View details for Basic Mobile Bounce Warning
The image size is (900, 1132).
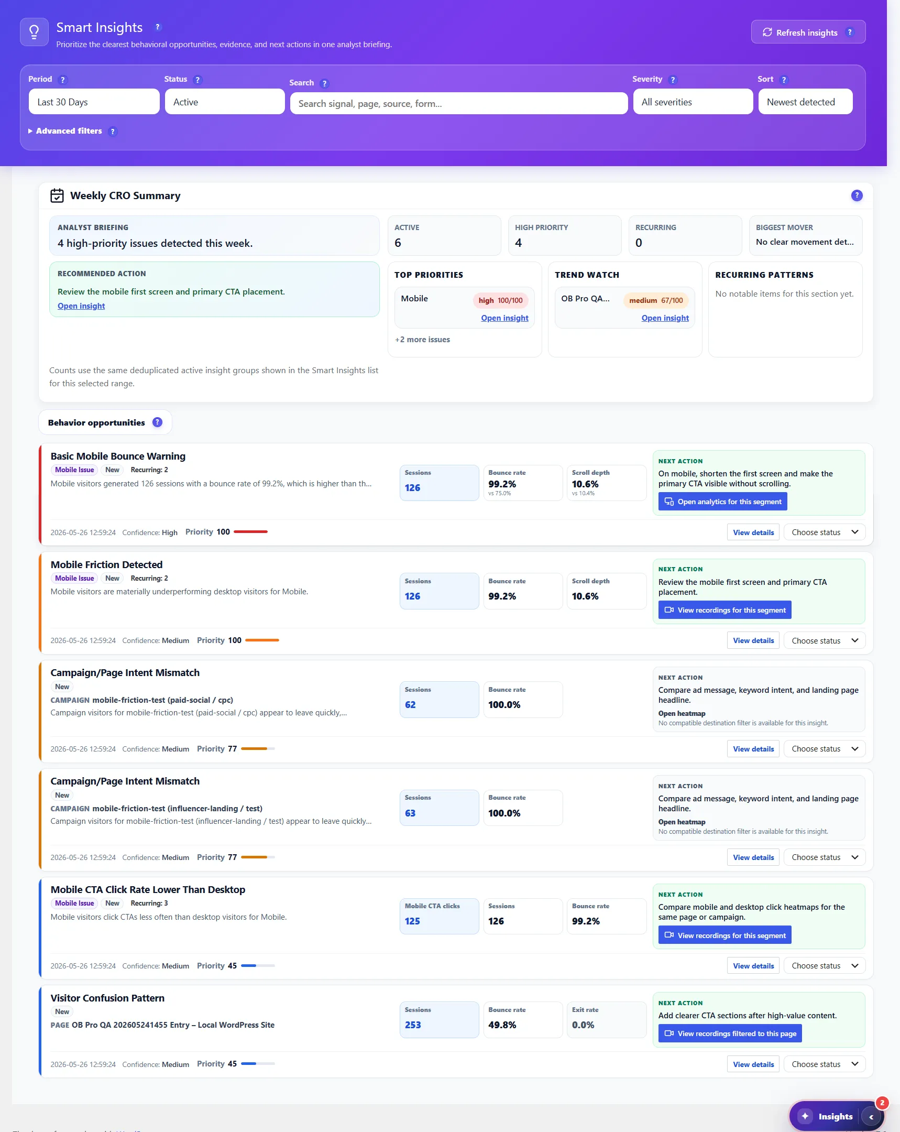(753, 532)
